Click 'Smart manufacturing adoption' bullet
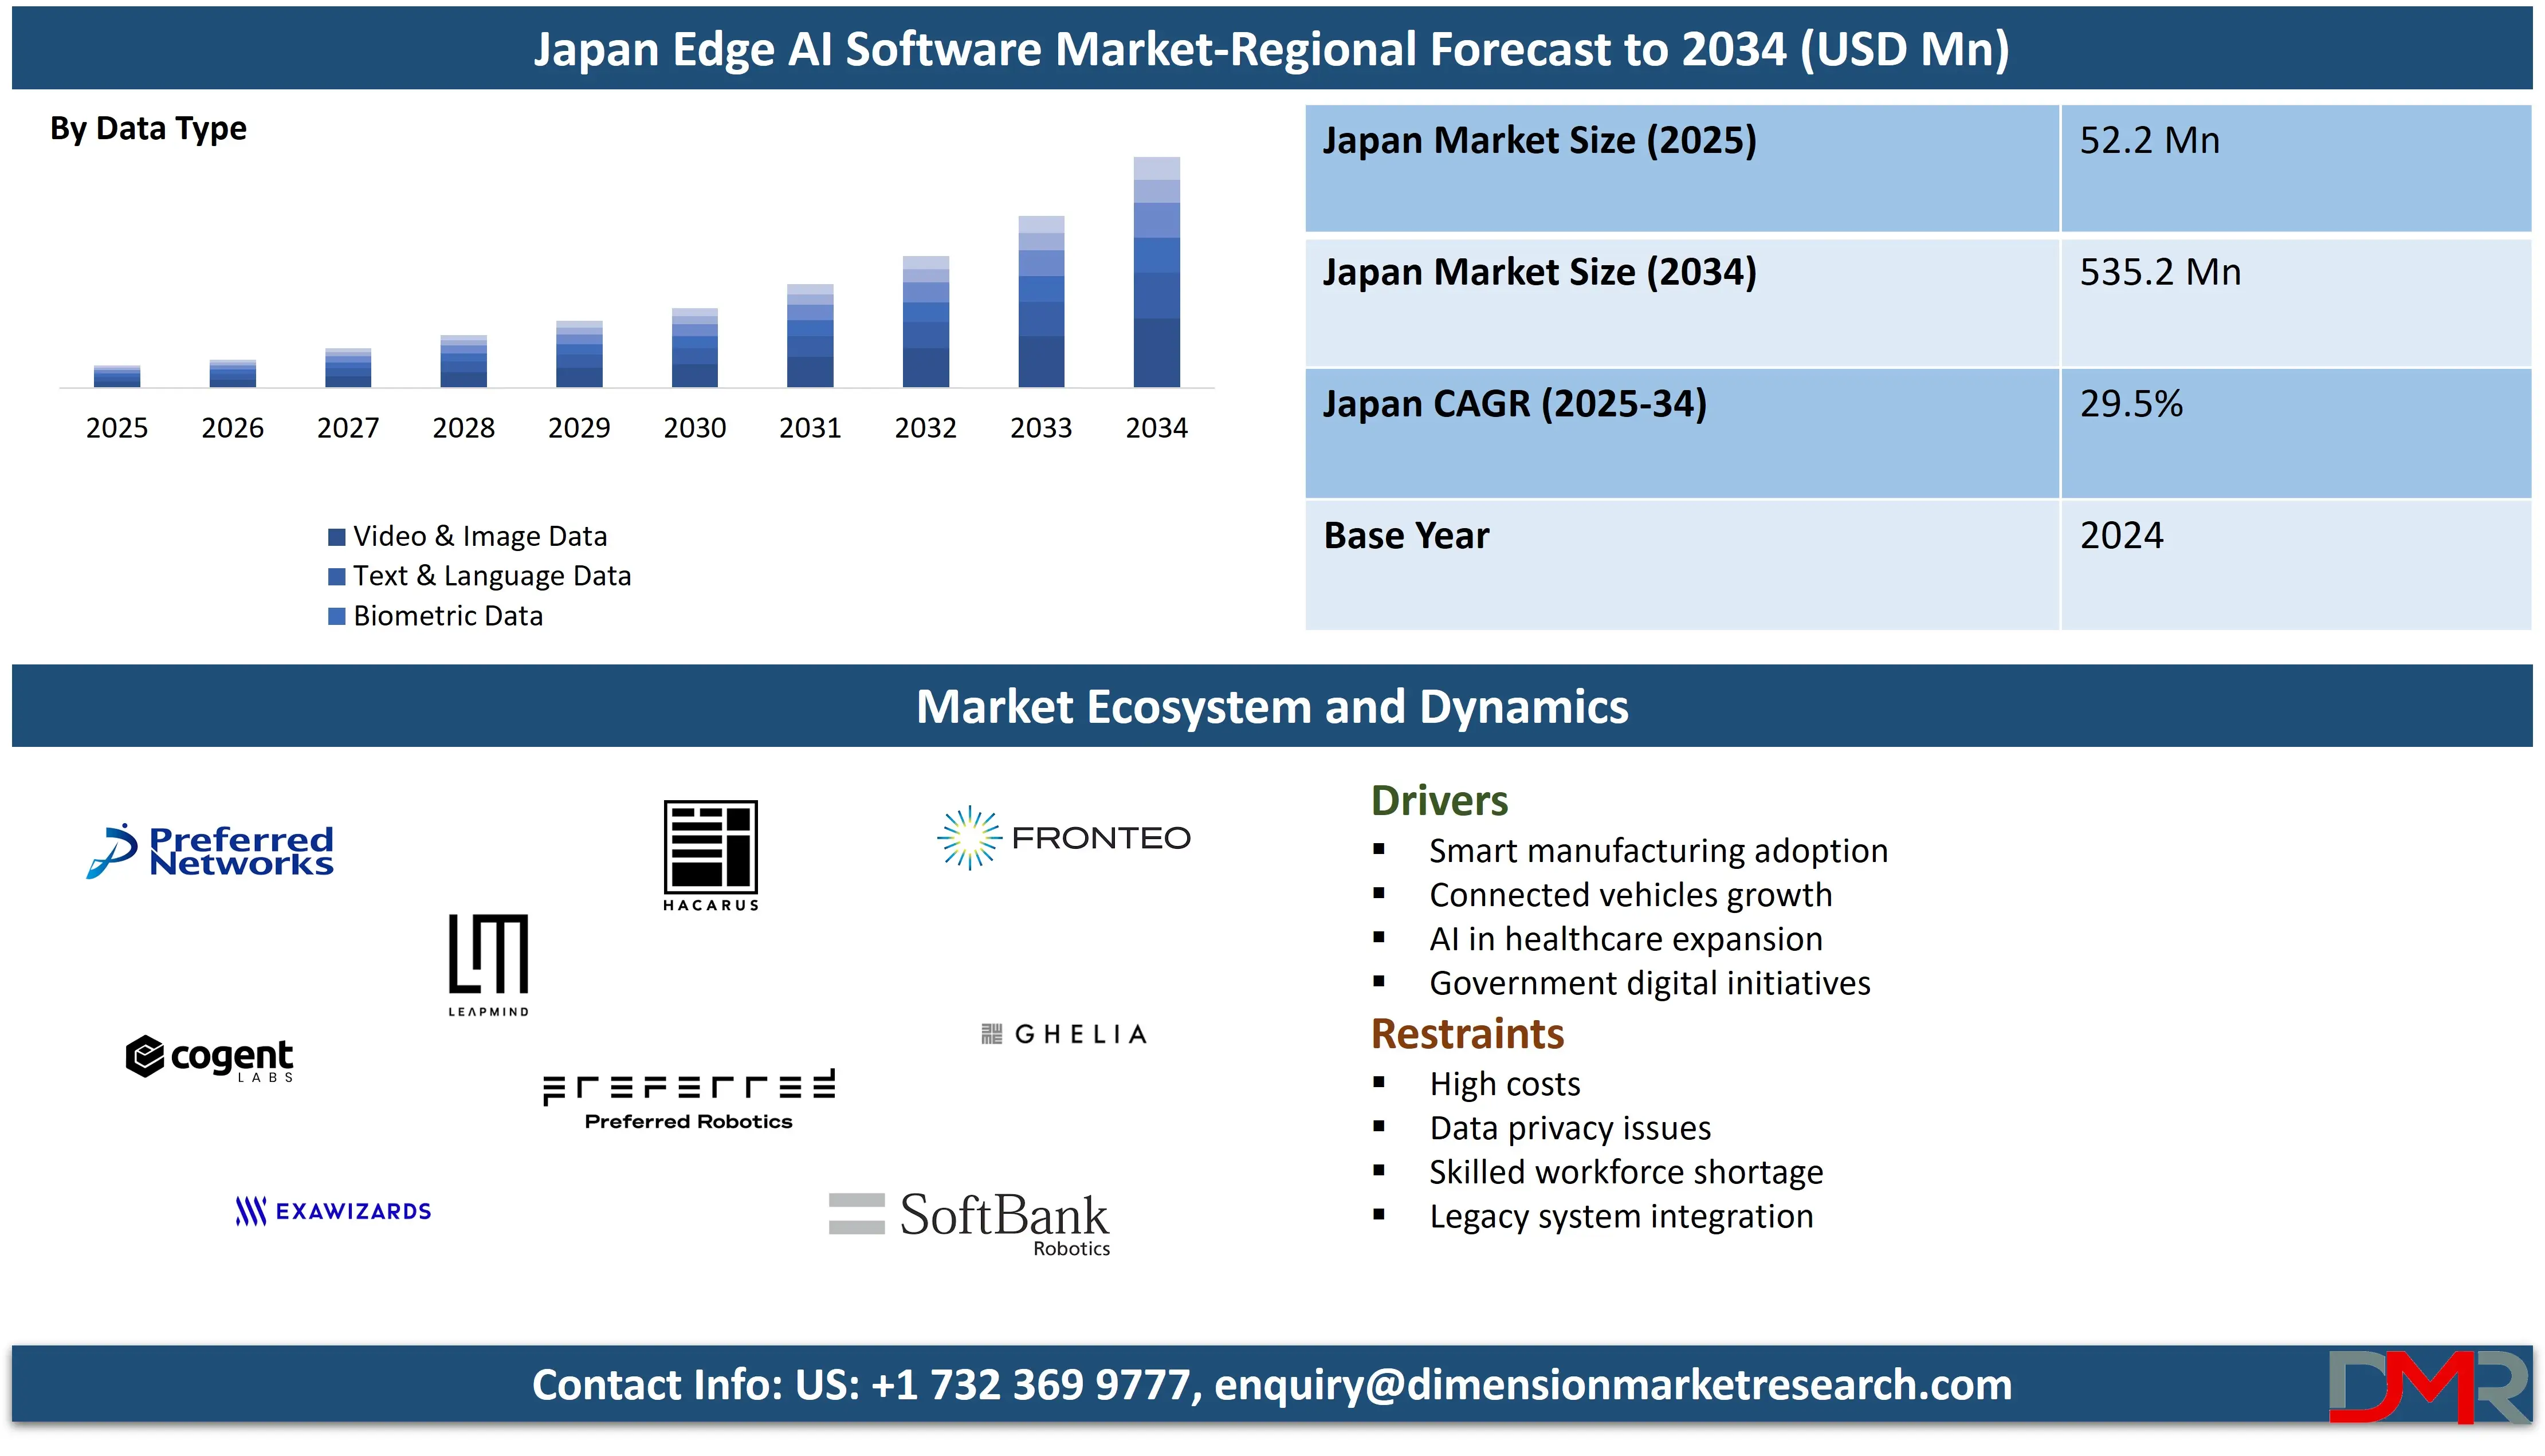 point(1658,851)
